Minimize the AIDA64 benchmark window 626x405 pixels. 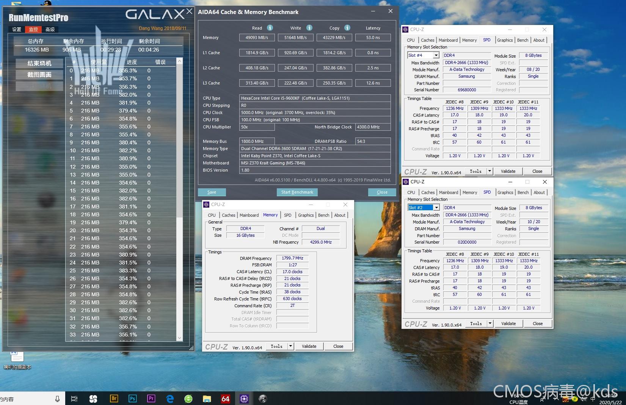[x=374, y=11]
